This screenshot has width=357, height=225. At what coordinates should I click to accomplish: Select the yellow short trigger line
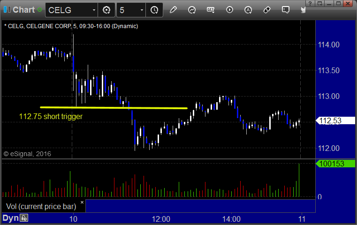coord(114,108)
